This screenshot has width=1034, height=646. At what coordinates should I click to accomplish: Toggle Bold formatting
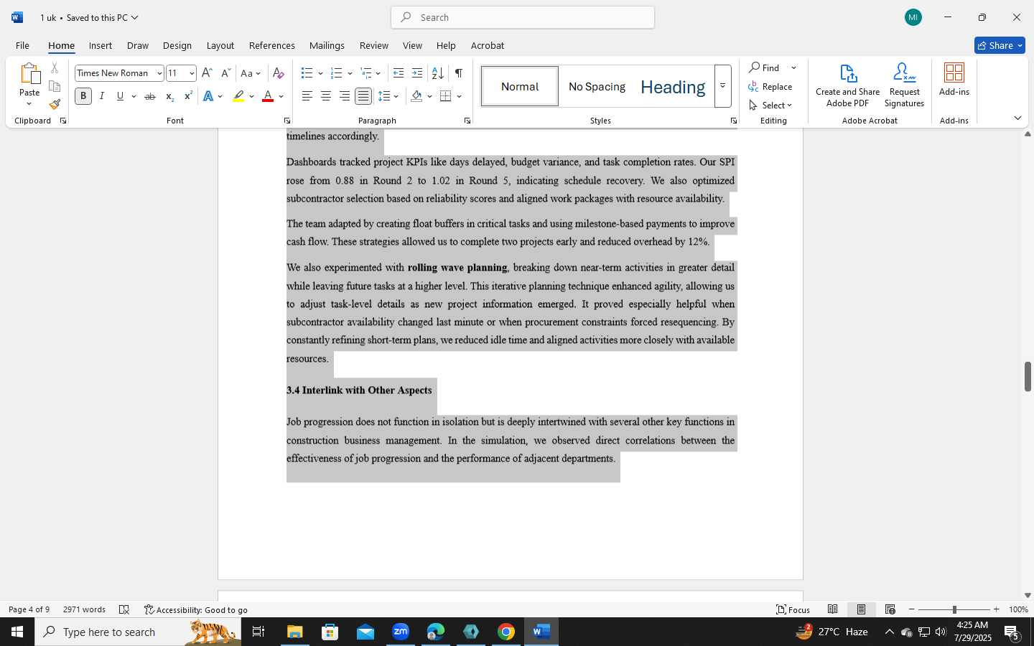click(x=83, y=96)
